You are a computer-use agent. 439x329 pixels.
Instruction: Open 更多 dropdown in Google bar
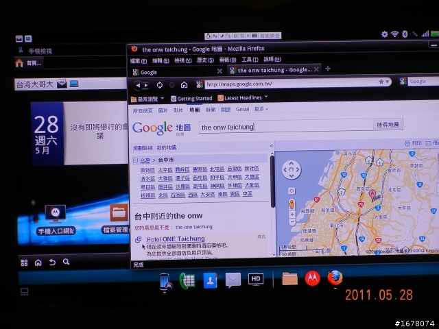261,109
